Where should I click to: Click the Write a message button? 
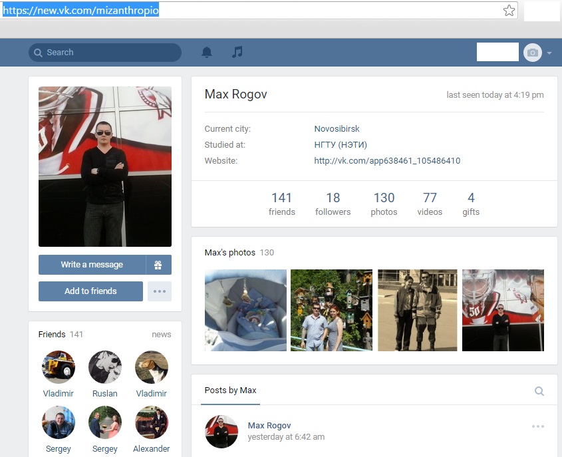92,265
